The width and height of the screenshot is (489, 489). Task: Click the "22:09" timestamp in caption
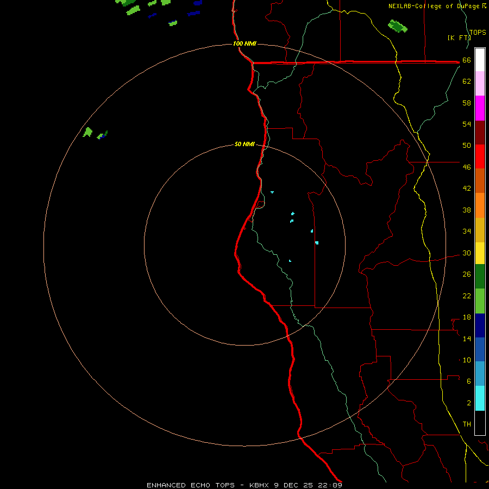click(330, 485)
